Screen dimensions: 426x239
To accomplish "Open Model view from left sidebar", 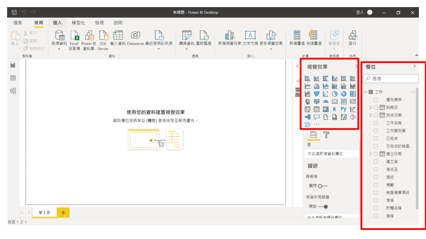I will coord(13,91).
